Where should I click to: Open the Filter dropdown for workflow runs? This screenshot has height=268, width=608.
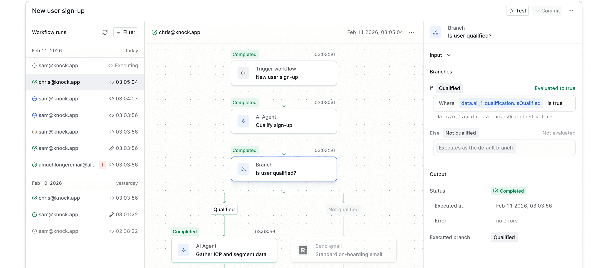coord(126,32)
